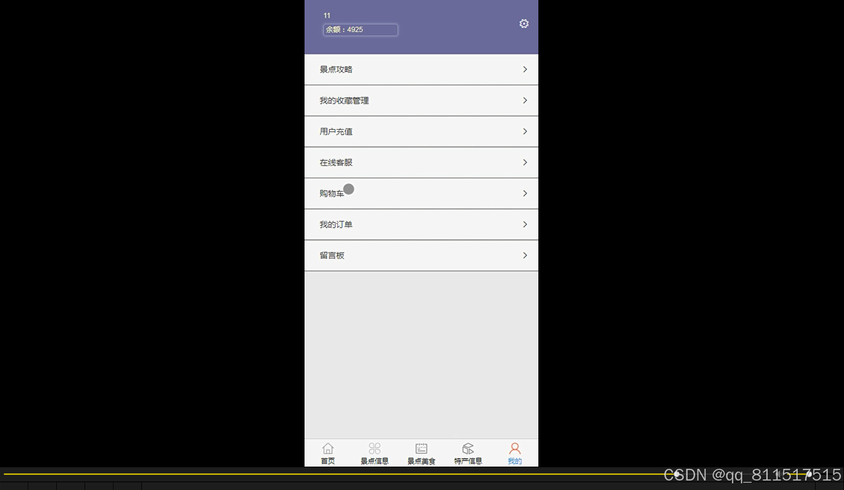Open the 景点攻略 menu entry
The height and width of the screenshot is (490, 844).
[421, 70]
